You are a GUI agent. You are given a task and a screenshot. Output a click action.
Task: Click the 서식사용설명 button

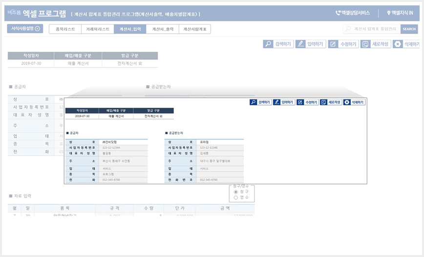[x=25, y=28]
